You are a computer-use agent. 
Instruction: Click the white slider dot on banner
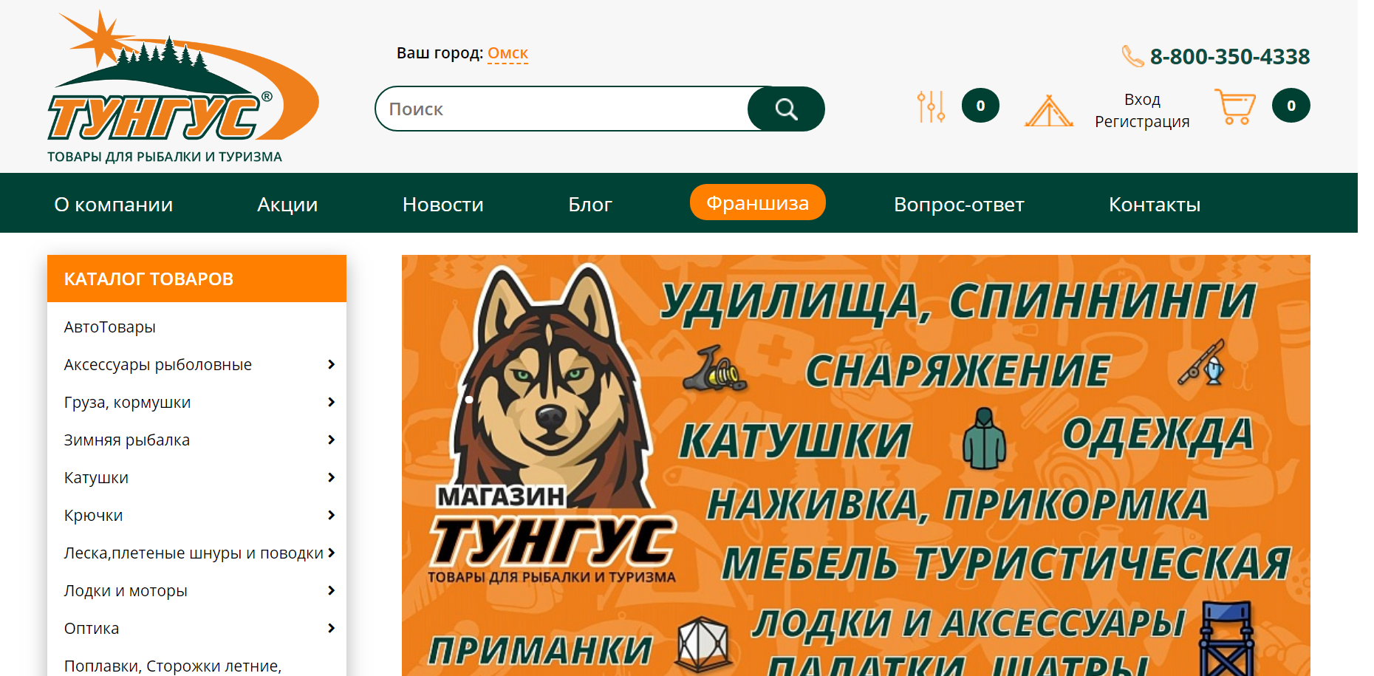469,400
